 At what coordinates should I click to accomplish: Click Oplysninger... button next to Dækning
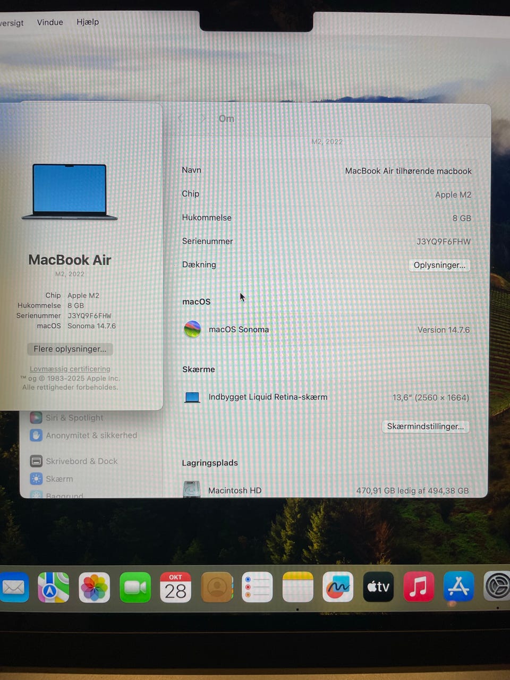(x=439, y=265)
